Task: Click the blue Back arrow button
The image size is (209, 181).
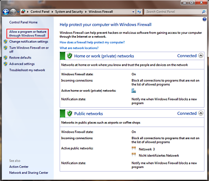Action: (6, 12)
